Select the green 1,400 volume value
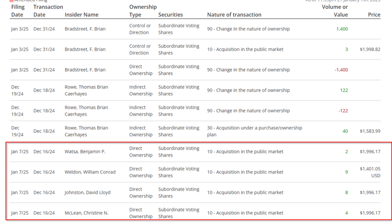The width and height of the screenshot is (392, 222). 342,29
